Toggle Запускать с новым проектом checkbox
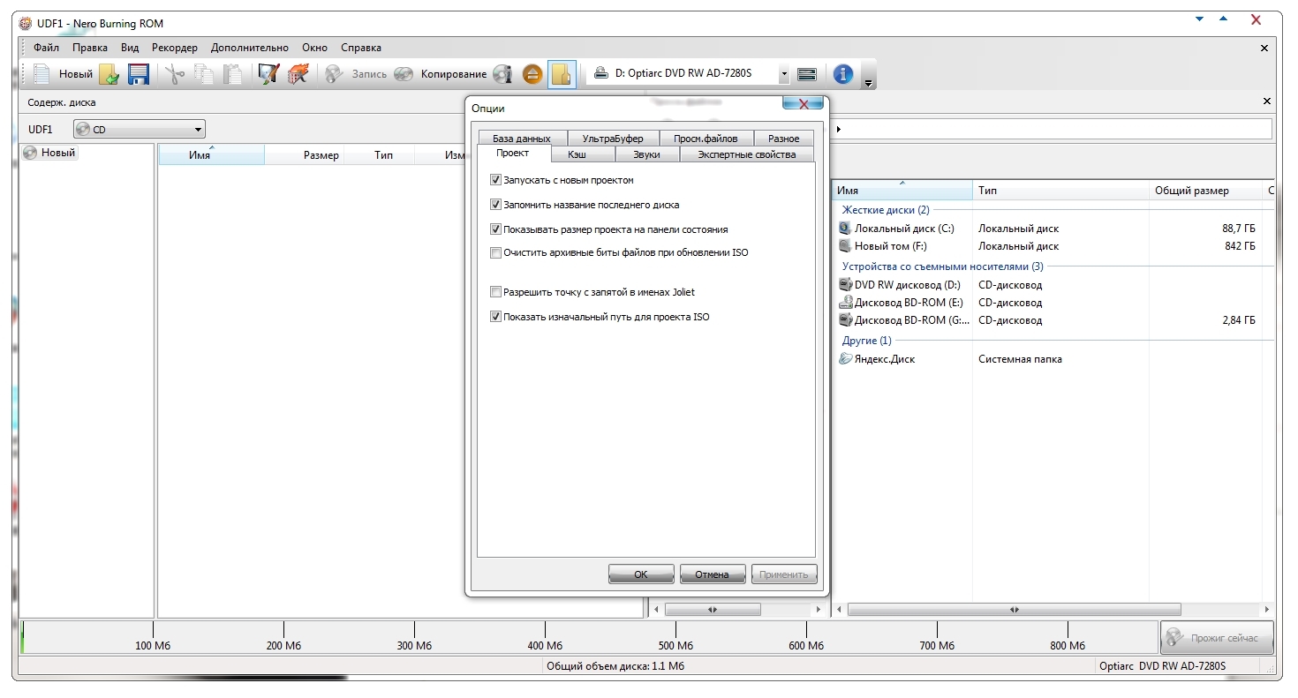 tap(495, 180)
